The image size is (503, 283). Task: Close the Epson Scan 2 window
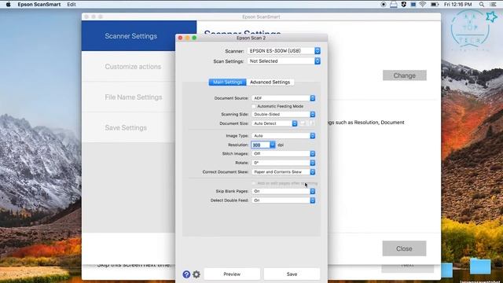pyautogui.click(x=180, y=38)
